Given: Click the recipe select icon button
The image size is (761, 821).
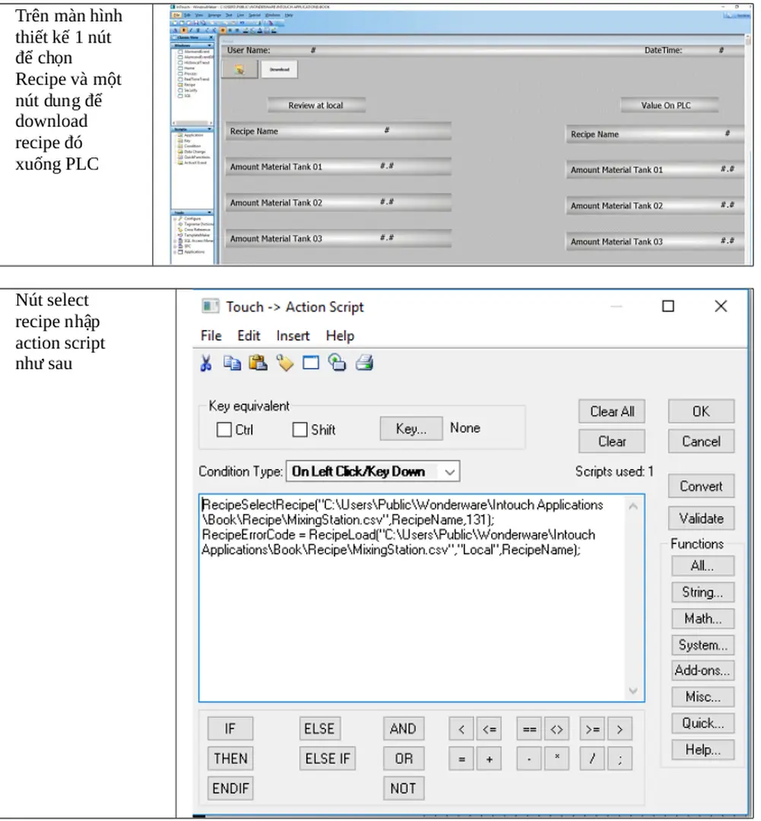Looking at the screenshot, I should (239, 69).
